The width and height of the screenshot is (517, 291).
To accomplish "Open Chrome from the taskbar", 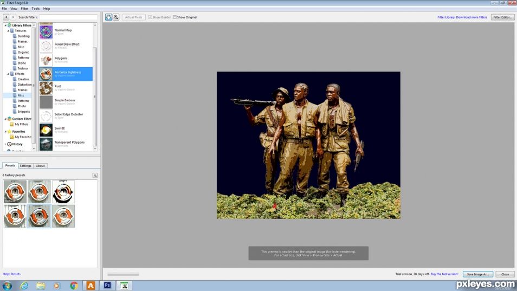I will (74, 286).
